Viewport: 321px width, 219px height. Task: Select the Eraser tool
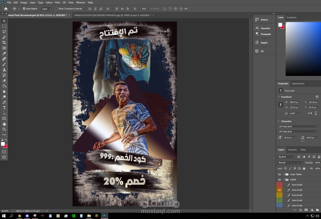pyautogui.click(x=4, y=81)
